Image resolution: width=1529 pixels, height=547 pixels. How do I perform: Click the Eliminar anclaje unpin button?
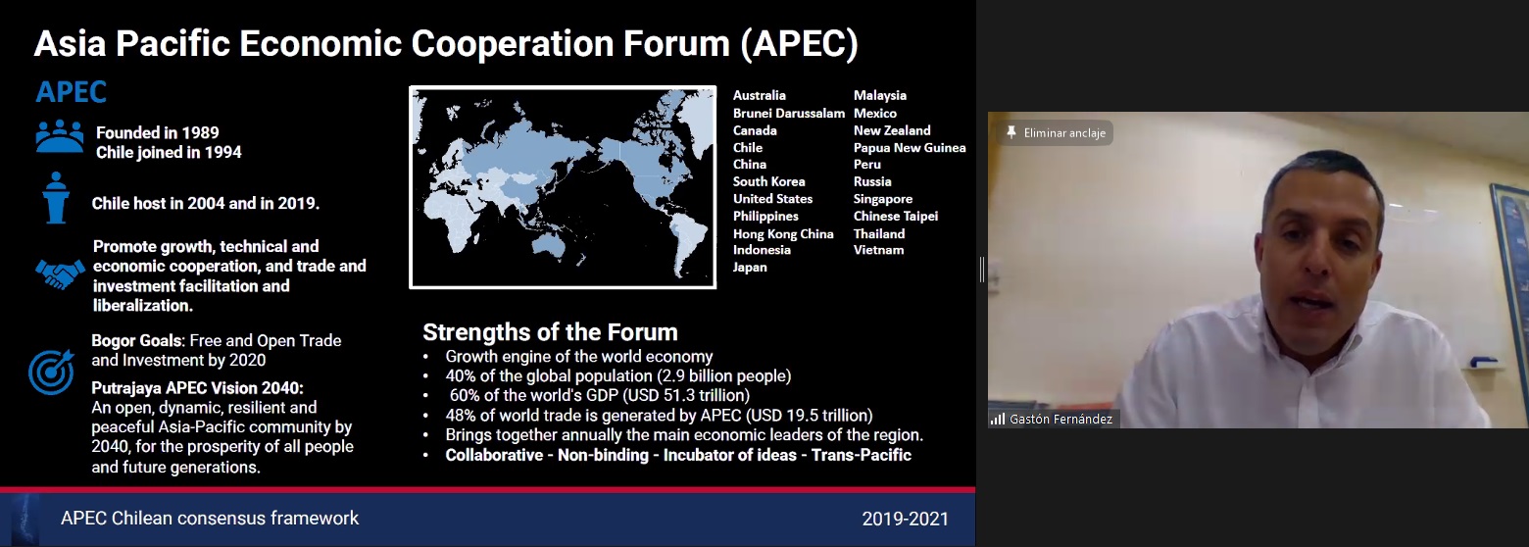(1055, 132)
